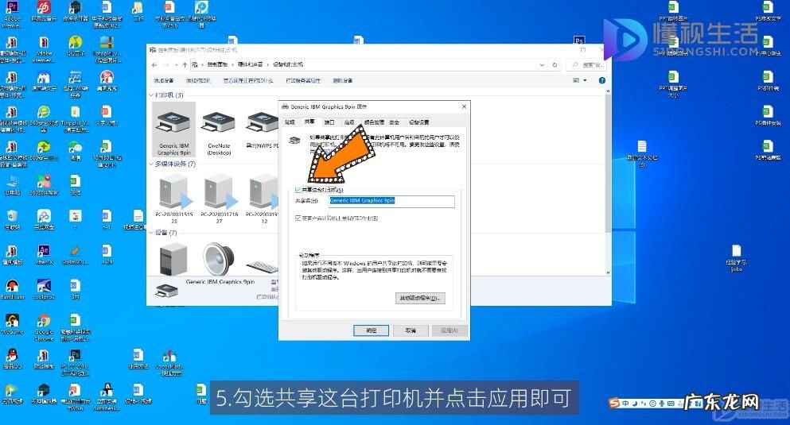Viewport: 790px width, 425px height.
Task: Click the computer tower device icon
Action: pyautogui.click(x=173, y=258)
